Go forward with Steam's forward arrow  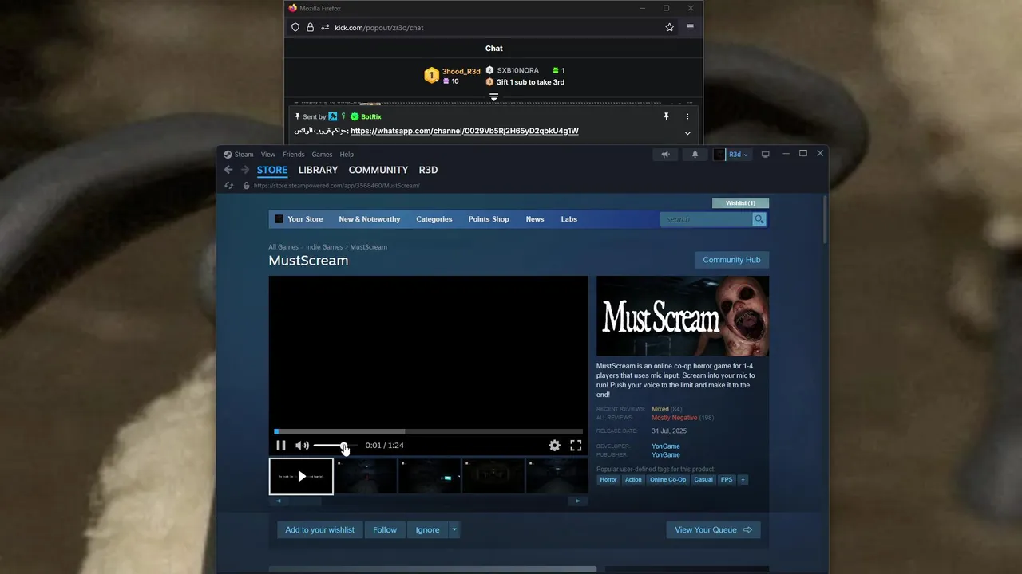pyautogui.click(x=245, y=170)
